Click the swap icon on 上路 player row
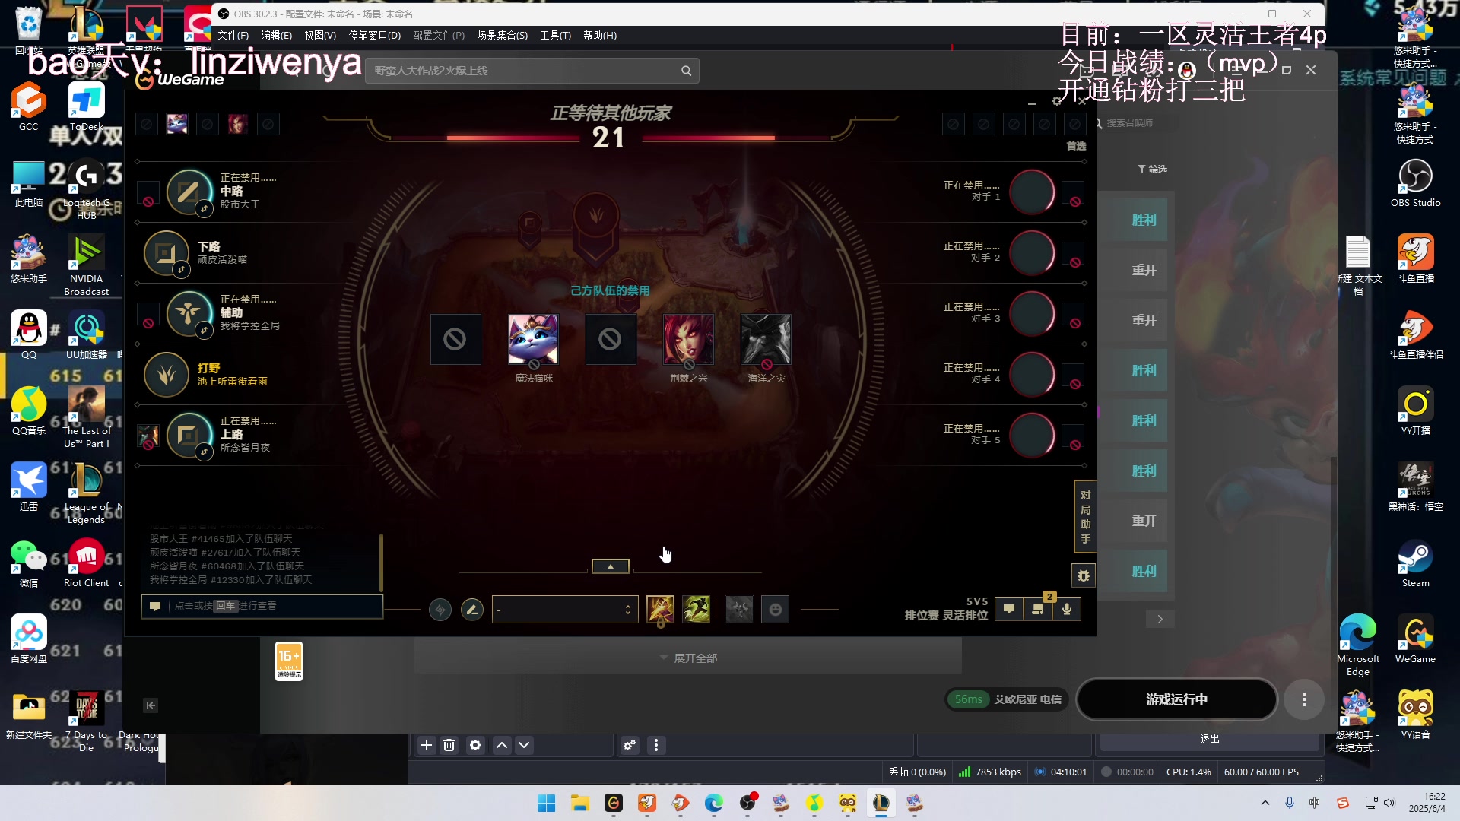Image resolution: width=1460 pixels, height=821 pixels. (x=204, y=452)
